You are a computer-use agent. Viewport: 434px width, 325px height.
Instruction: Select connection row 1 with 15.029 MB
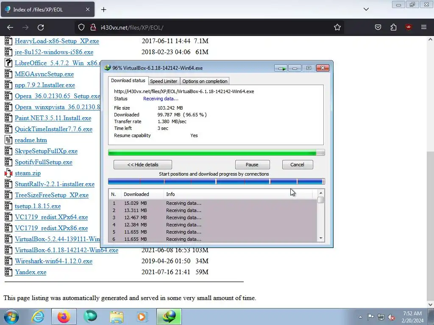coord(213,203)
